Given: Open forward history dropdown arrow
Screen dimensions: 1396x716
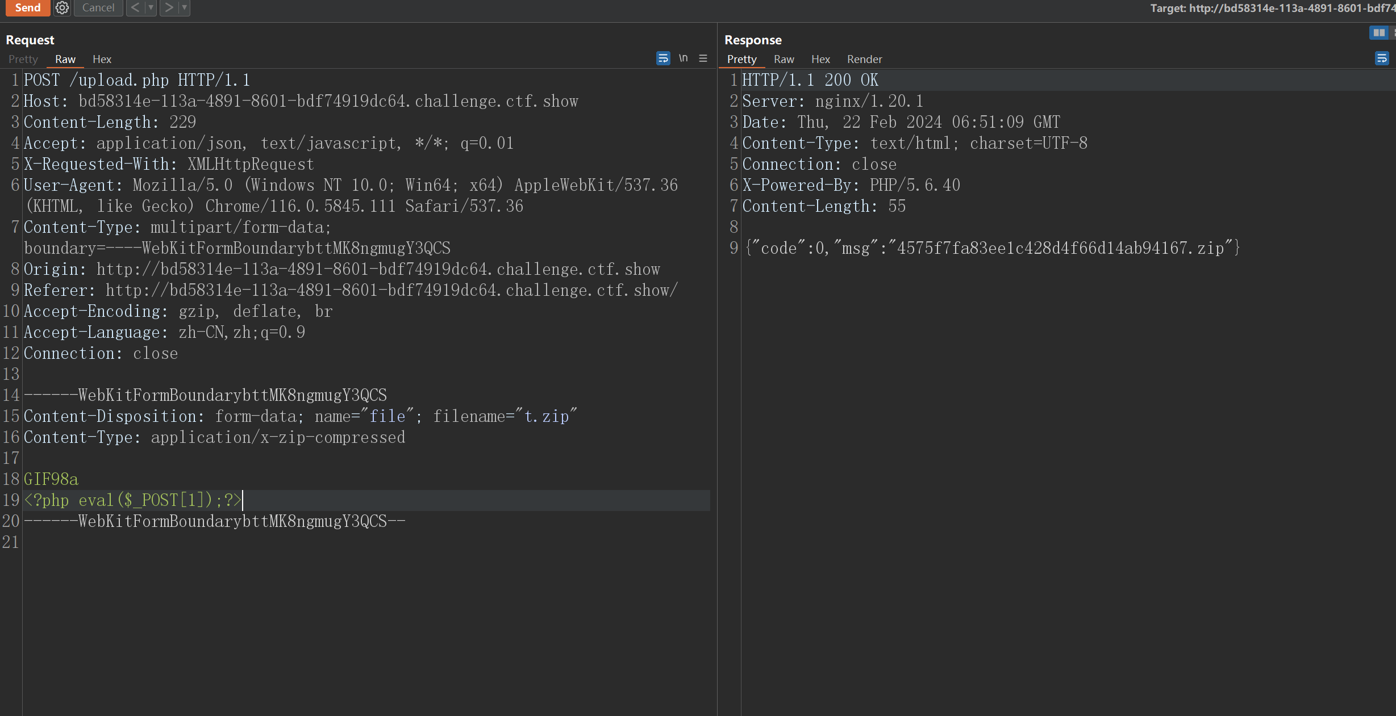Looking at the screenshot, I should [184, 8].
